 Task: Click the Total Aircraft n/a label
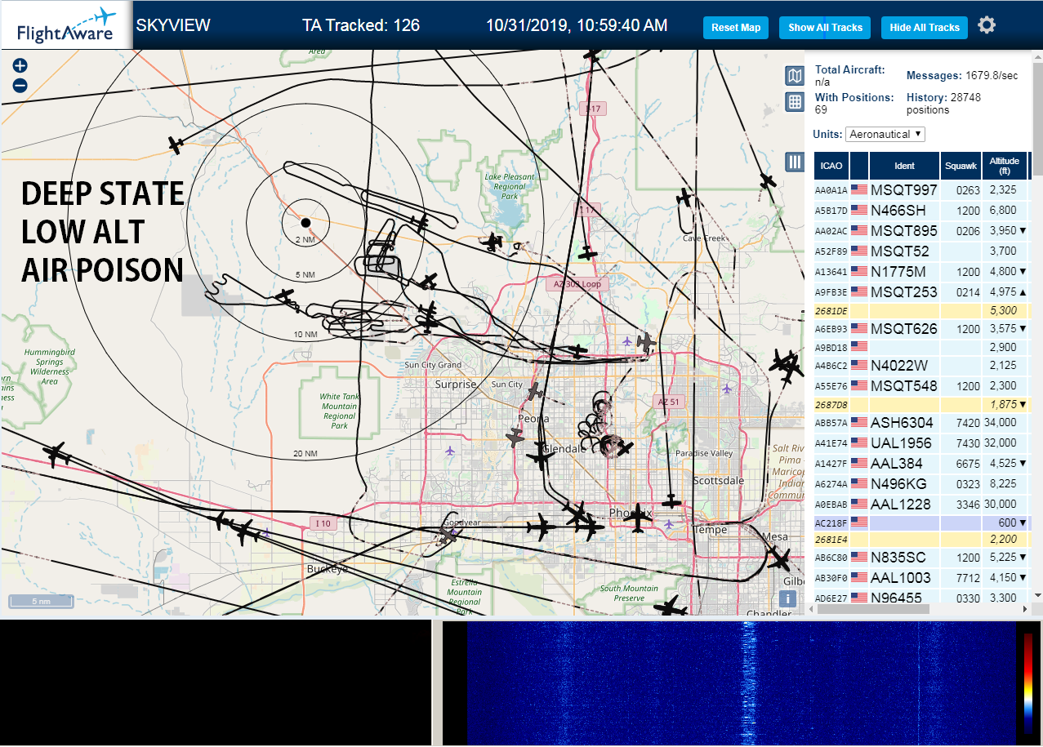click(849, 75)
